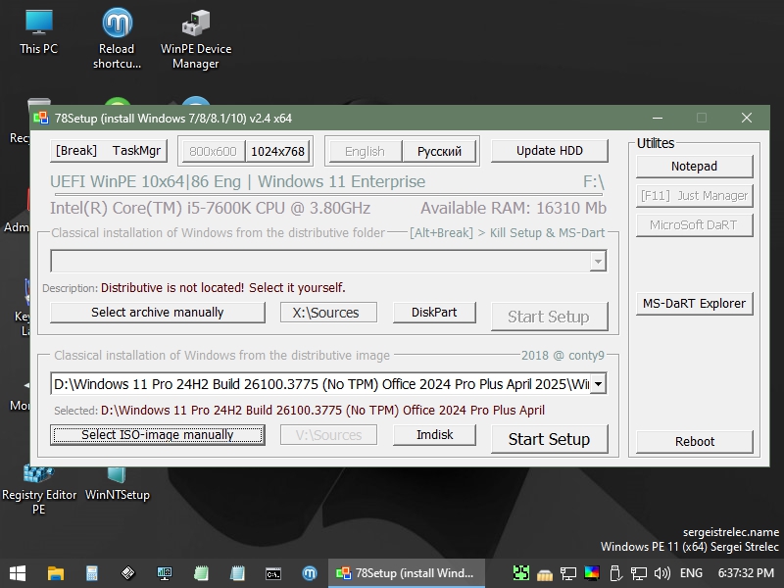Switch to 78Setup taskbar window tab
This screenshot has width=784, height=588.
406,572
